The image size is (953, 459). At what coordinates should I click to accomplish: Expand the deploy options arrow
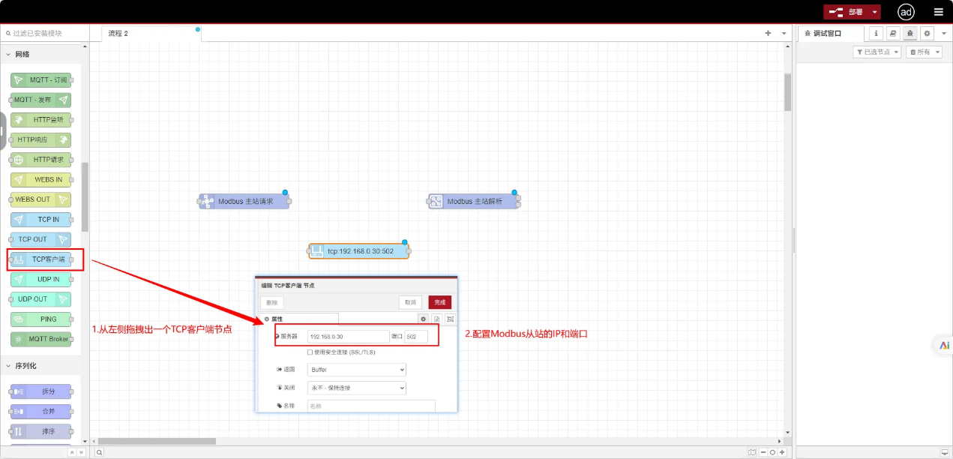(874, 12)
